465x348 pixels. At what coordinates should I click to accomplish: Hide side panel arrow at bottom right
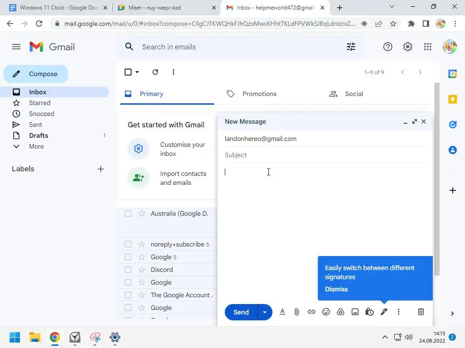(452, 314)
